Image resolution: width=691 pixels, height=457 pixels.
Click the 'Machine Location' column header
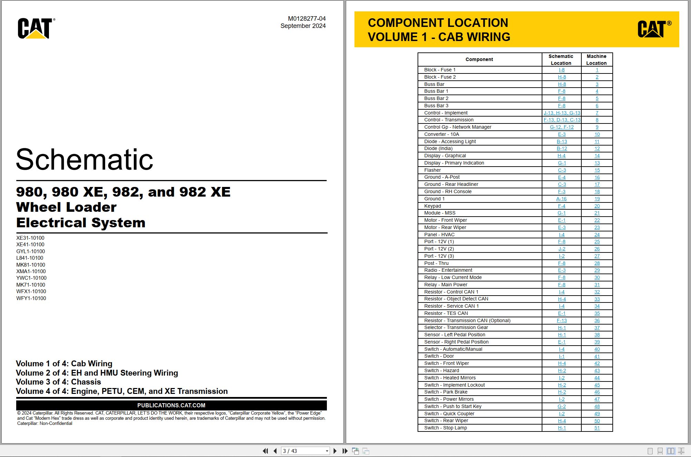point(597,60)
